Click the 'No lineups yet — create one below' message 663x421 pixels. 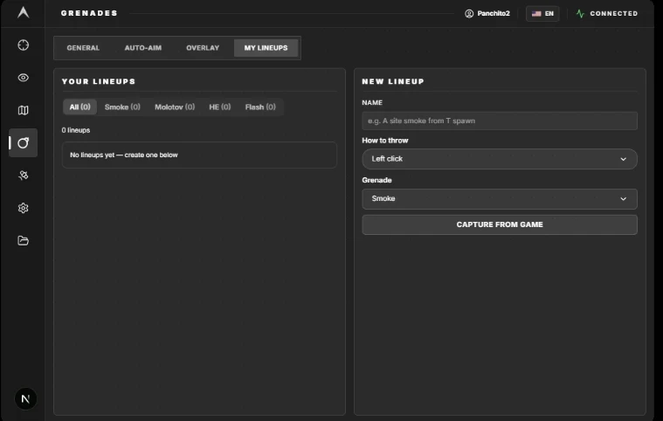[123, 155]
